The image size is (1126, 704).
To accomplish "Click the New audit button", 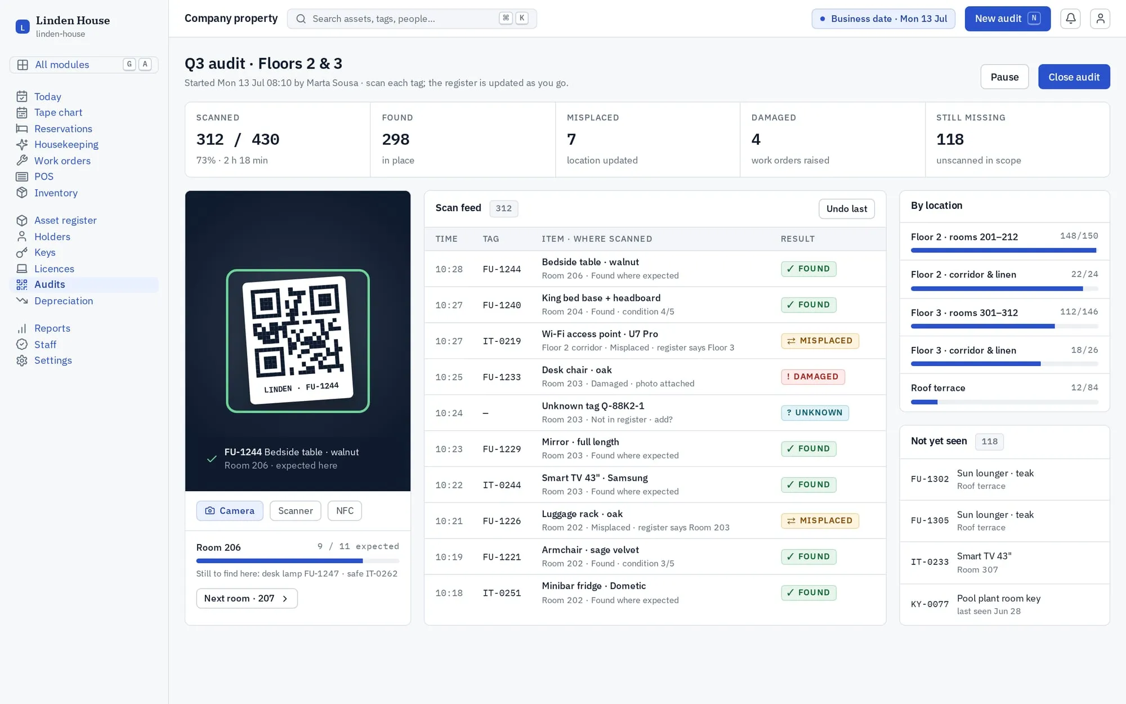I will (1007, 19).
